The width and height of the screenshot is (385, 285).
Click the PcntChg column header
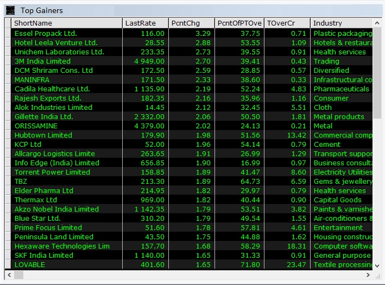[185, 23]
